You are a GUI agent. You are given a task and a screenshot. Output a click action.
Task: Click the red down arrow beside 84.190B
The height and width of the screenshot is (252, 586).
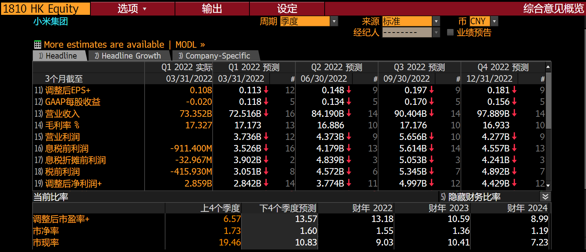coord(349,113)
